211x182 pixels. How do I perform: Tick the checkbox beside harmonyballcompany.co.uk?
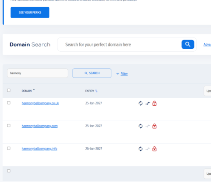tap(9, 103)
